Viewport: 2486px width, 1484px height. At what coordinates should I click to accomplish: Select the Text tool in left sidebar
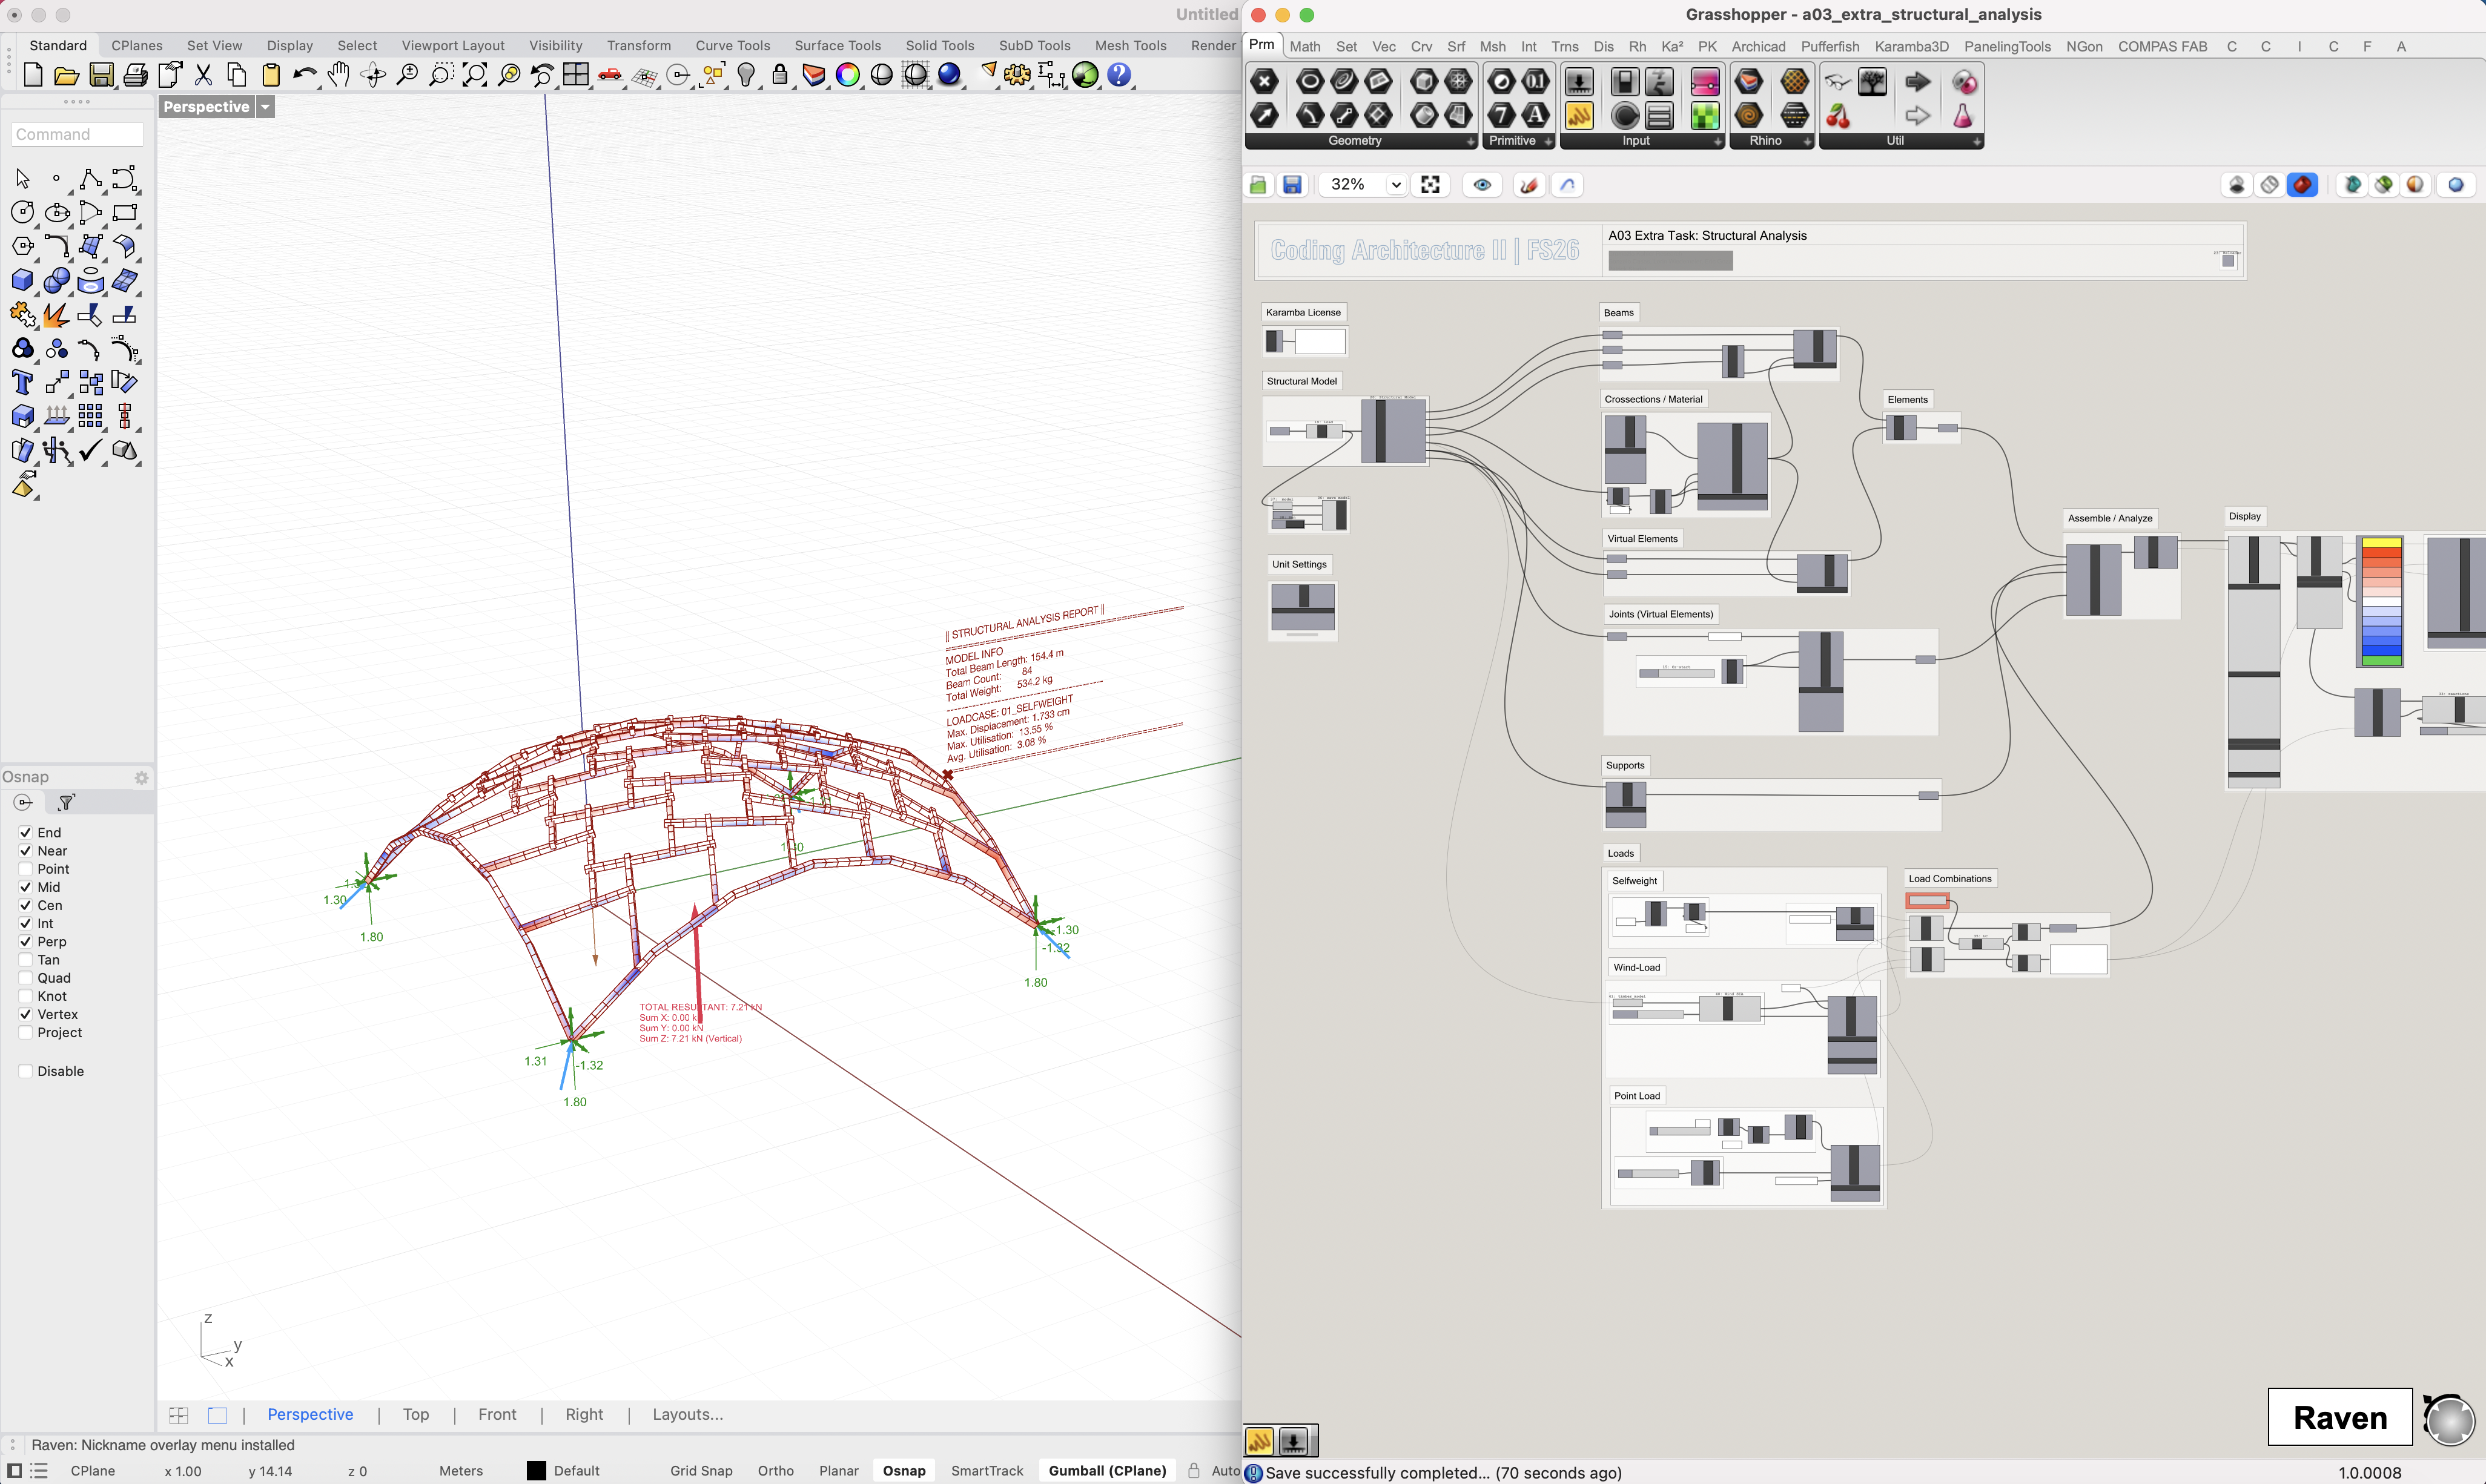tap(22, 382)
